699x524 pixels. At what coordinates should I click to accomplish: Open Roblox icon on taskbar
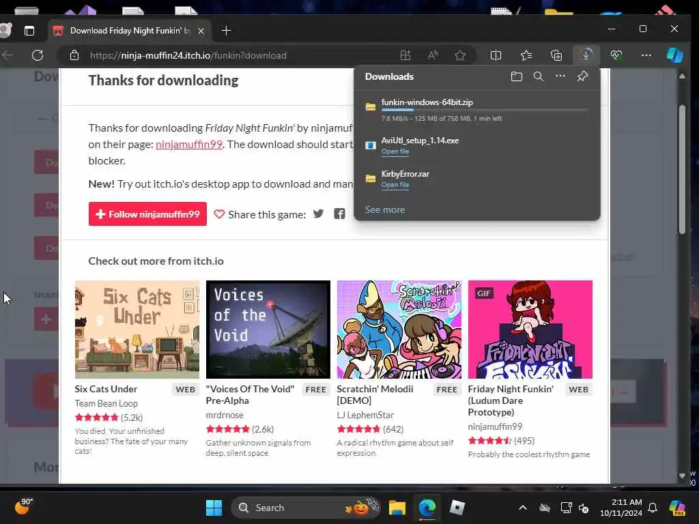(x=457, y=508)
